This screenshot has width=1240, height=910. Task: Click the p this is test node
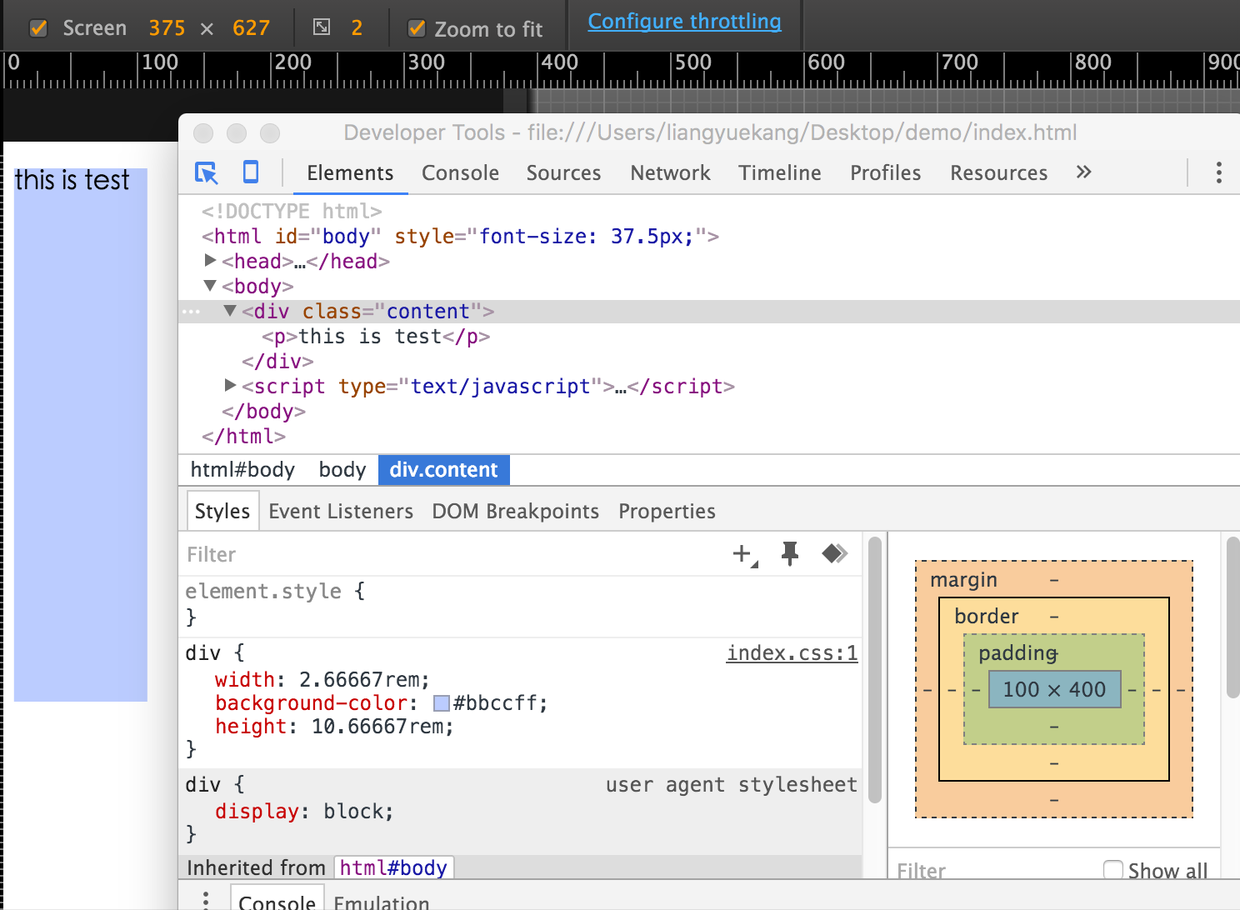(376, 337)
